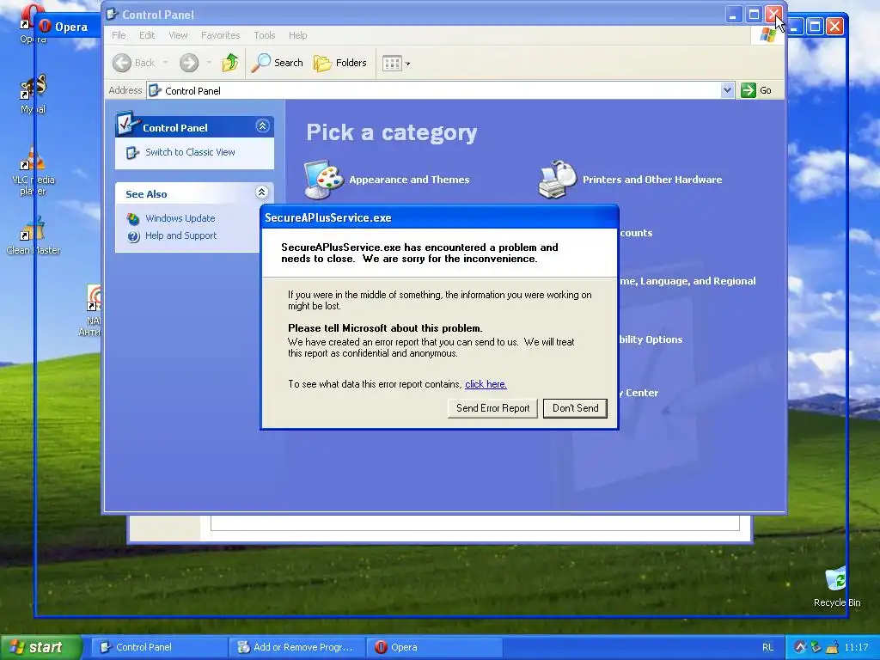
Task: Click the taskbar clock showing 11:17
Action: click(x=856, y=647)
